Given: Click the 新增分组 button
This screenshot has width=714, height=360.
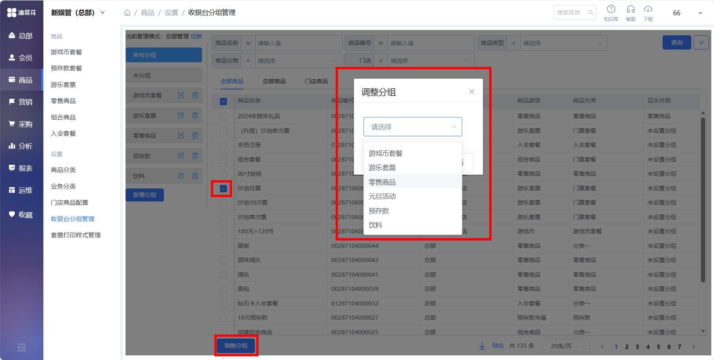Looking at the screenshot, I should (145, 195).
